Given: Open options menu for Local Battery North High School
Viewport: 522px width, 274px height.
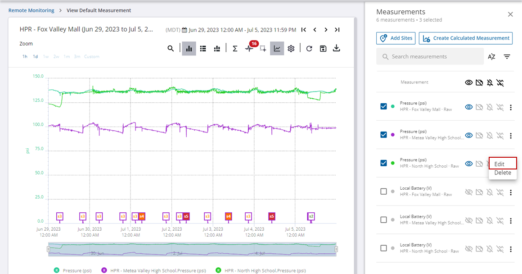Looking at the screenshot, I should (x=510, y=249).
